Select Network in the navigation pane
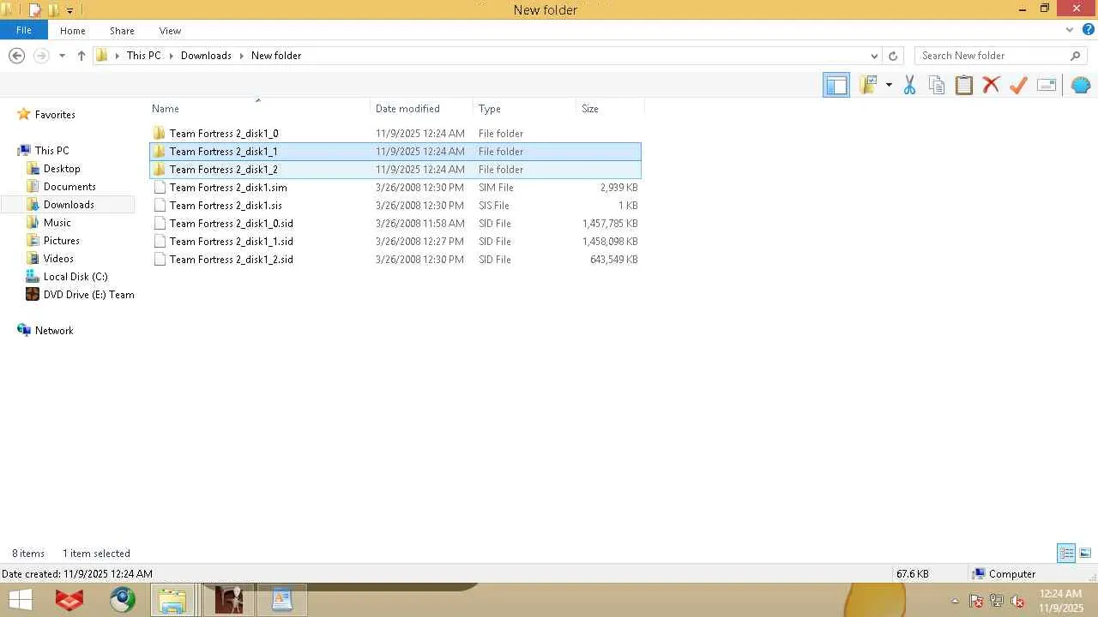 pos(54,331)
